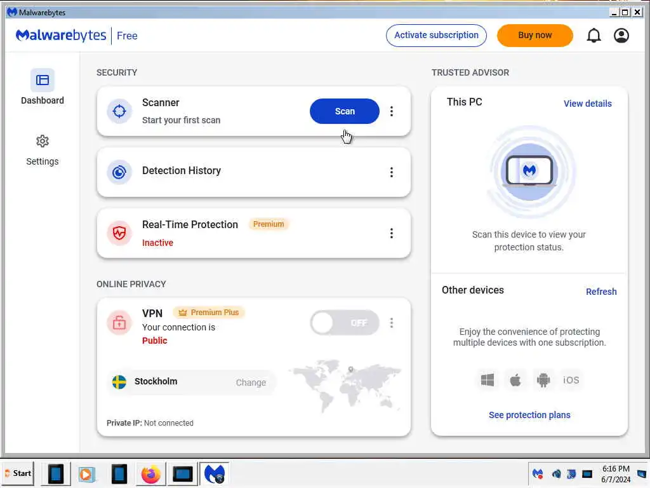Change the Stockholm VPN location
Image resolution: width=650 pixels, height=488 pixels.
tap(251, 383)
